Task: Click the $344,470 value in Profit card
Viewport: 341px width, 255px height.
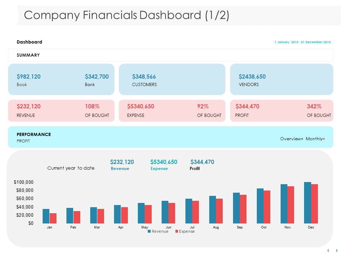Action: pyautogui.click(x=247, y=107)
